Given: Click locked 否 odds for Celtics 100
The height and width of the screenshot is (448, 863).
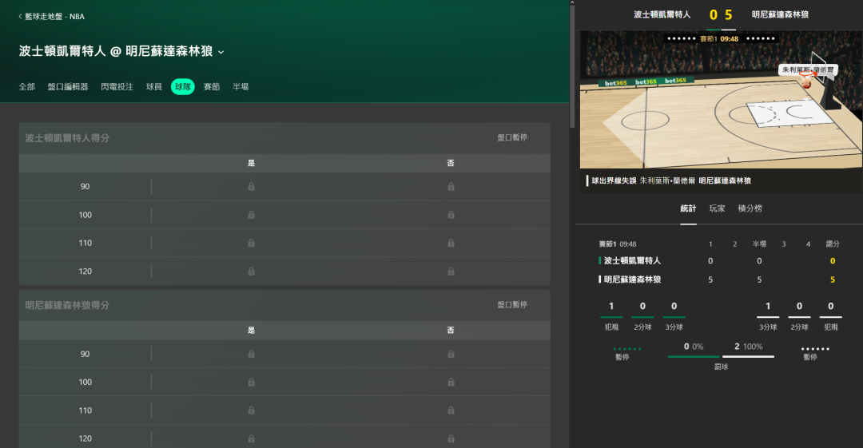Looking at the screenshot, I should (x=451, y=215).
